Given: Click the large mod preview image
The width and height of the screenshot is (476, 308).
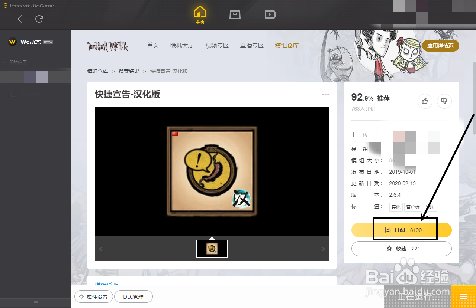Looking at the screenshot, I should 212,171.
